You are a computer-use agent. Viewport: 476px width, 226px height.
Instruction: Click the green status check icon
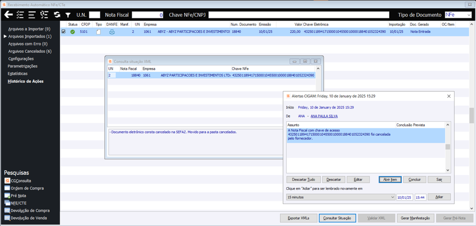(x=73, y=32)
